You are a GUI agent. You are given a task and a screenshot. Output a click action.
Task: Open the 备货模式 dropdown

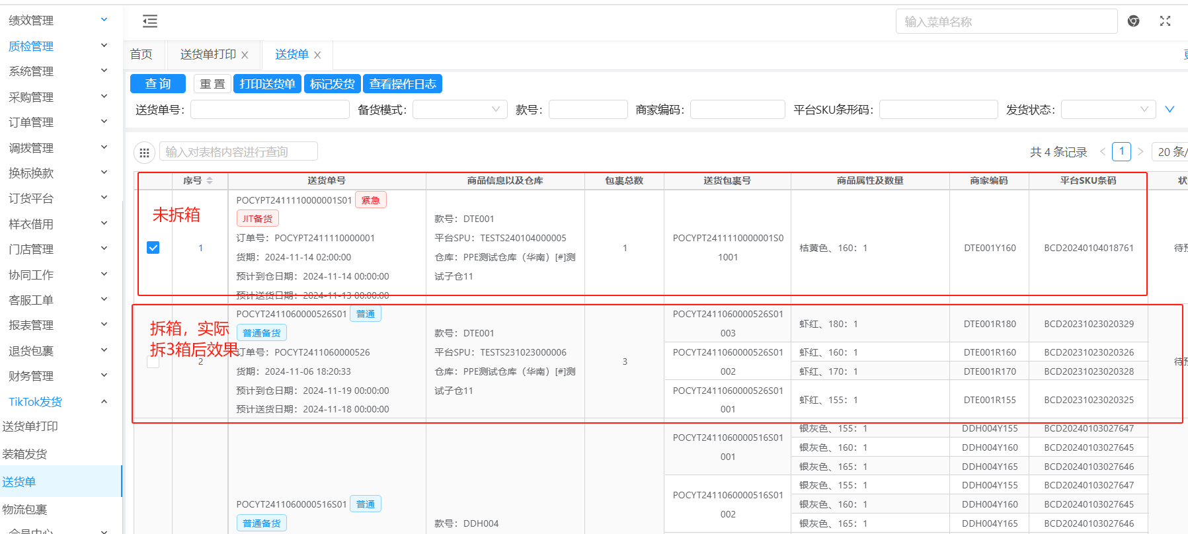point(459,110)
